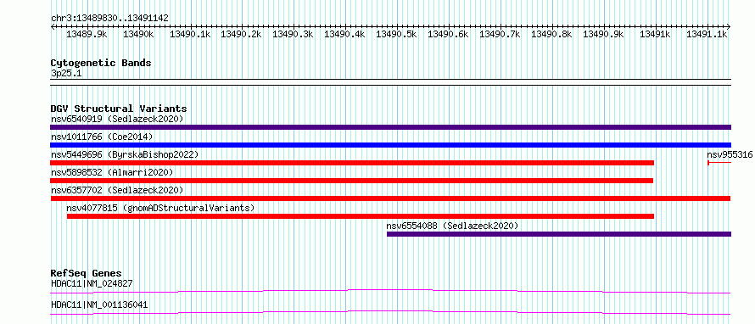Image resolution: width=755 pixels, height=324 pixels.
Task: Select the red nsv4077815 variant bar
Action: (x=361, y=216)
